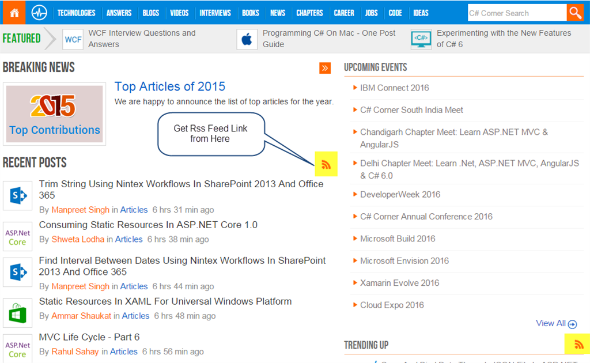Open the Code menu item
The width and height of the screenshot is (590, 363).
click(395, 13)
